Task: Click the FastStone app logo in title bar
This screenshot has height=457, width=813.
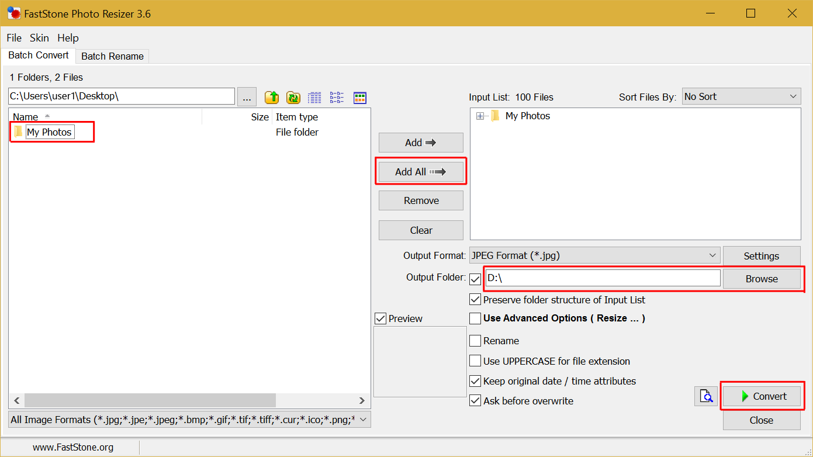Action: pos(13,13)
